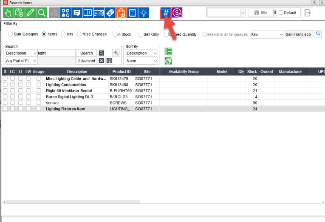325x222 pixels.
Task: Select the Misc Lighting Cable and Hardw... row
Action: pos(163,79)
